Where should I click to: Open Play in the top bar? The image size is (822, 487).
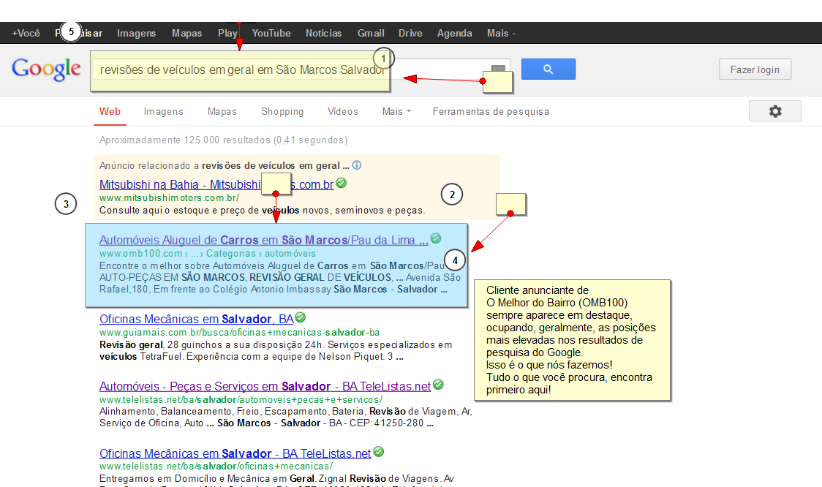227,33
